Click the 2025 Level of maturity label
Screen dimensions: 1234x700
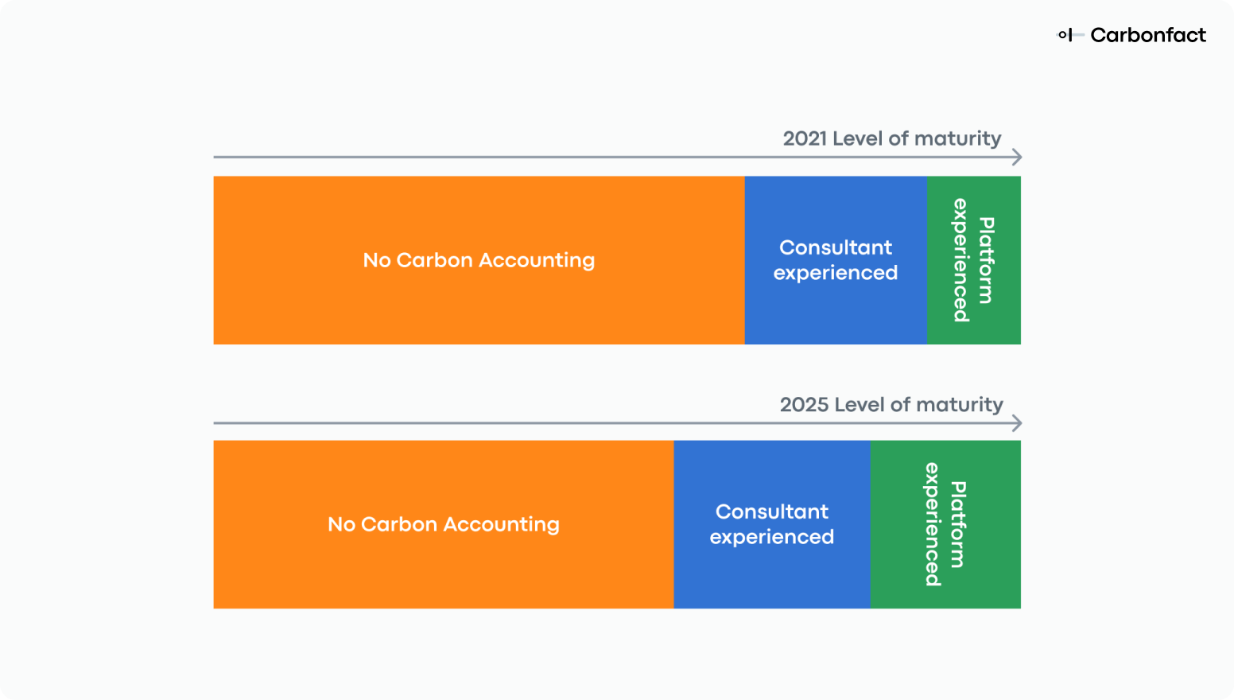coord(891,404)
